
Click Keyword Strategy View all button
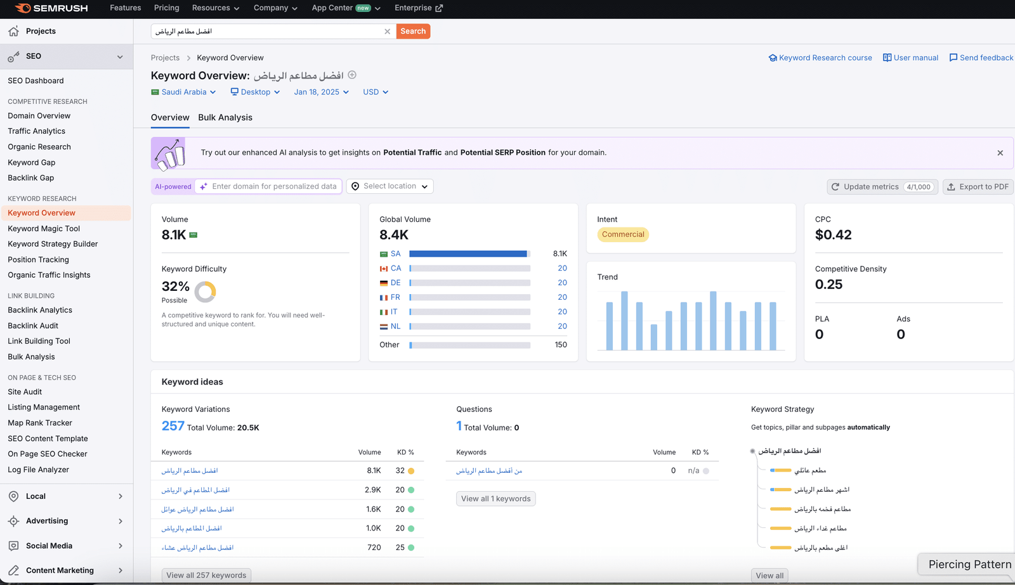pos(769,575)
